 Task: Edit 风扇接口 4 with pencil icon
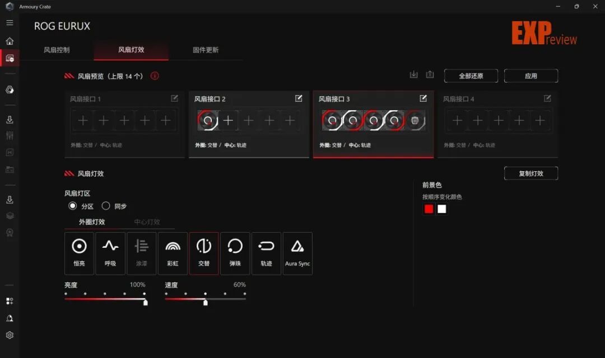547,98
